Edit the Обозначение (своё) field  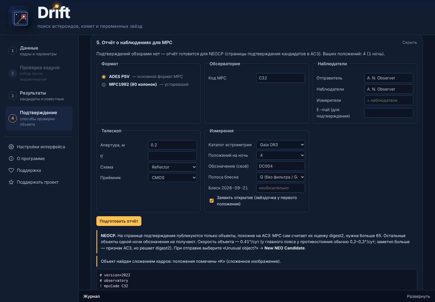click(281, 166)
